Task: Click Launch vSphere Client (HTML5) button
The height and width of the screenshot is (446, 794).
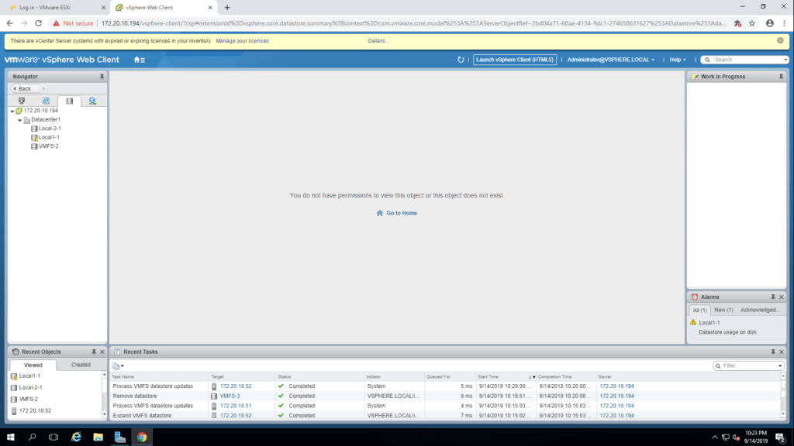Action: pyautogui.click(x=515, y=60)
